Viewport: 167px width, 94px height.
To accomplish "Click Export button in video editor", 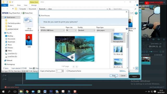I will (135, 77).
